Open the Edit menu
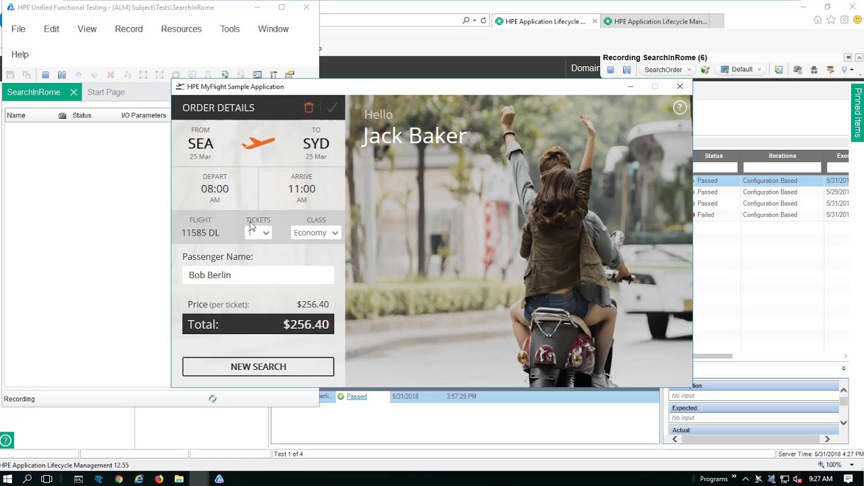Image resolution: width=864 pixels, height=486 pixels. 51,29
